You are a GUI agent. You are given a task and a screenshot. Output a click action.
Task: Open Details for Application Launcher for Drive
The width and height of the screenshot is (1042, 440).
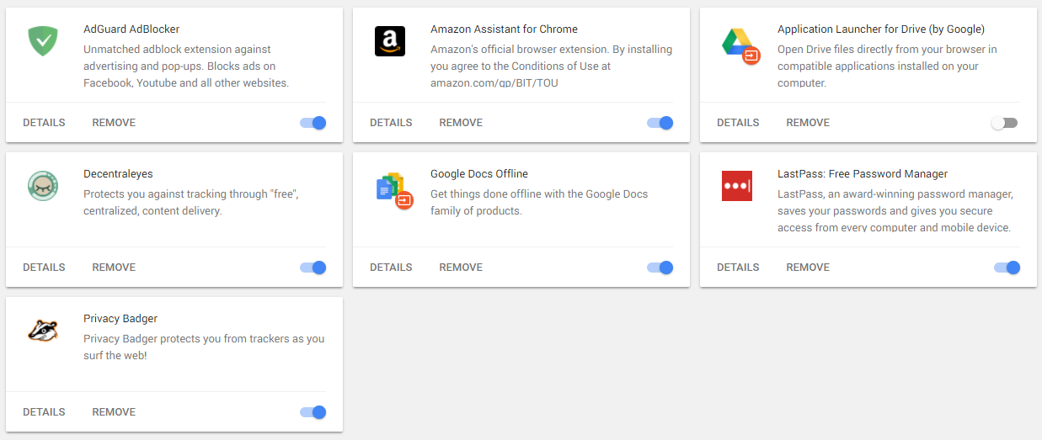pyautogui.click(x=738, y=123)
